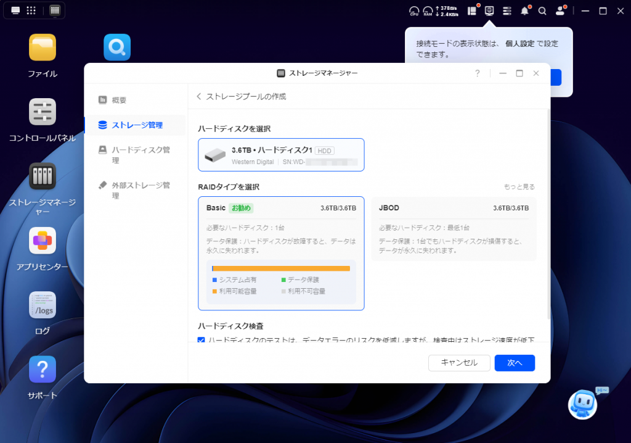Open the コントロールパネル desktop icon

[x=43, y=112]
